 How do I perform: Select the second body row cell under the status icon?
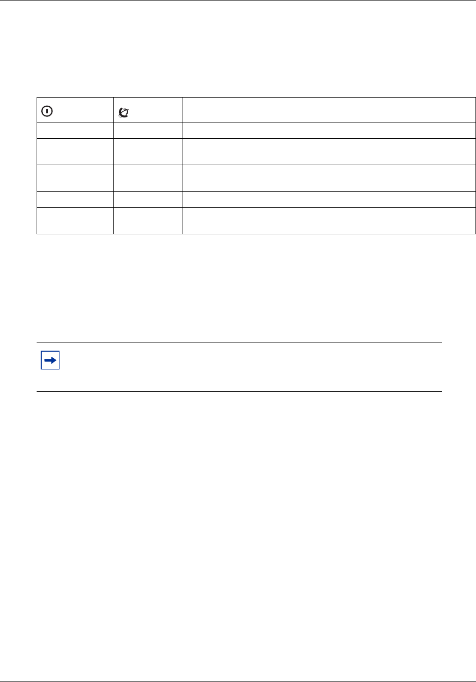click(148, 151)
